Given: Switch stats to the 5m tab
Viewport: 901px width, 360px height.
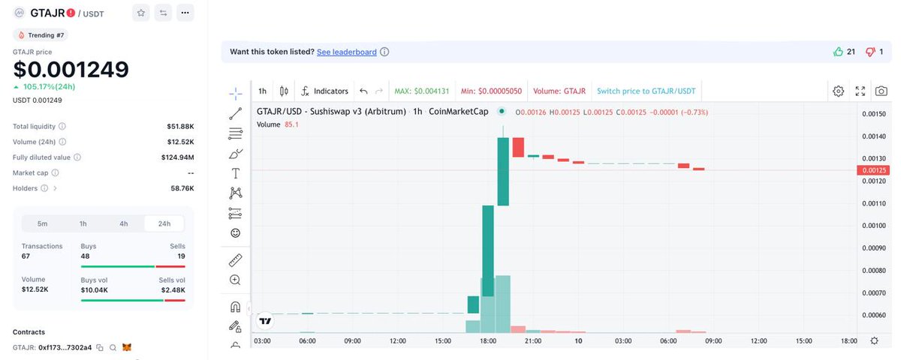Looking at the screenshot, I should [43, 223].
